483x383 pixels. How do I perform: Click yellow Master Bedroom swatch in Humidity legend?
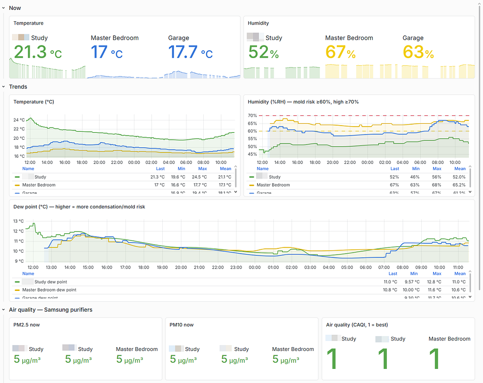click(x=252, y=185)
